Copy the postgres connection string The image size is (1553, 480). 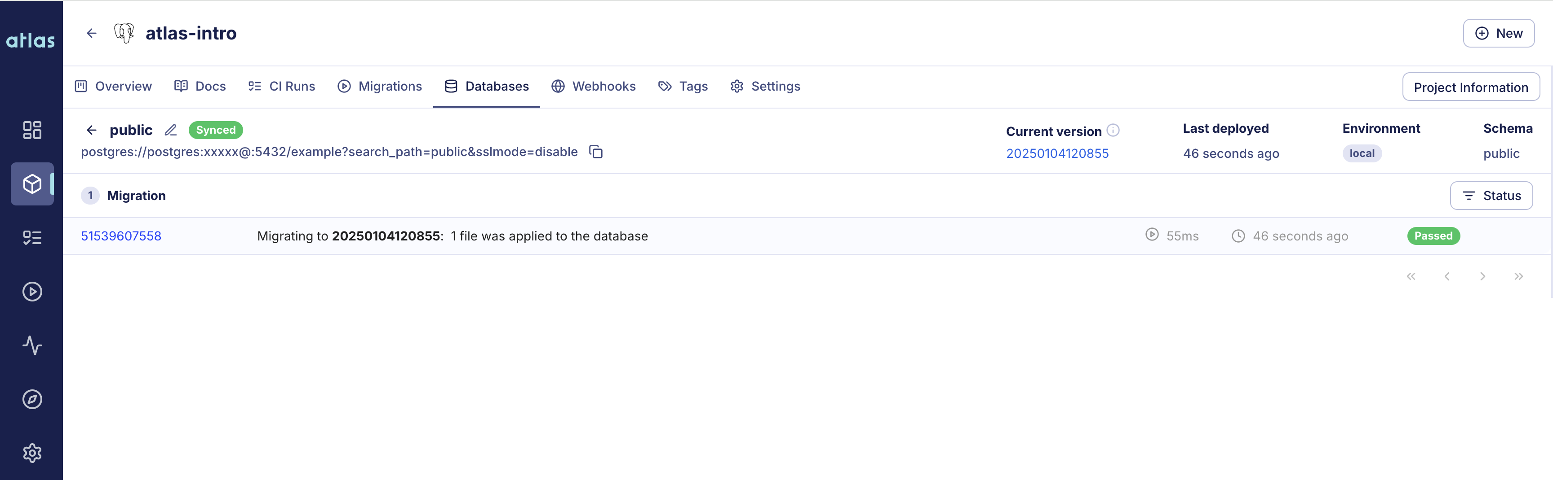pyautogui.click(x=596, y=152)
